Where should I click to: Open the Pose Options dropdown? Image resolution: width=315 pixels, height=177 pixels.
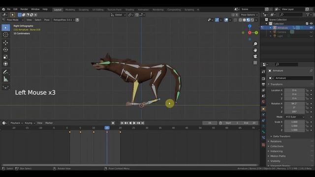click(x=249, y=15)
